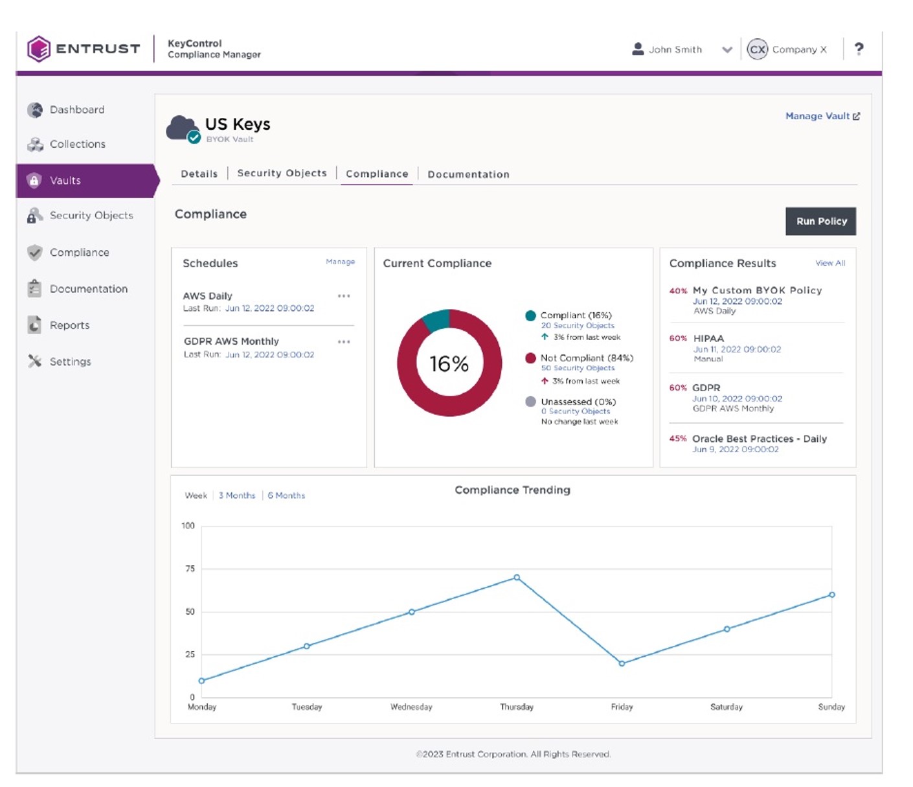Open the help question mark icon
Image resolution: width=913 pixels, height=787 pixels.
859,49
